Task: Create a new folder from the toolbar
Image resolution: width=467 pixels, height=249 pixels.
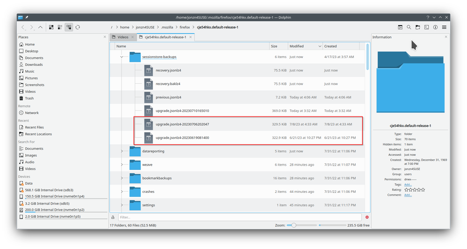Action: tap(418, 27)
